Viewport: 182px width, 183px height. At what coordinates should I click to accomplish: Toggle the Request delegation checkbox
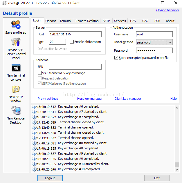(39, 78)
